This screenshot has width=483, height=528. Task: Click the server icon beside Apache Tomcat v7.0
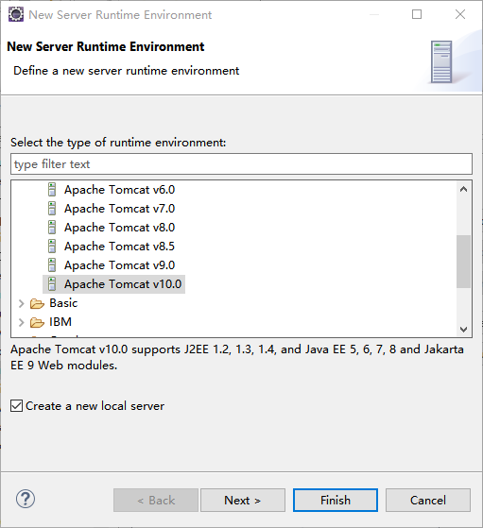52,209
